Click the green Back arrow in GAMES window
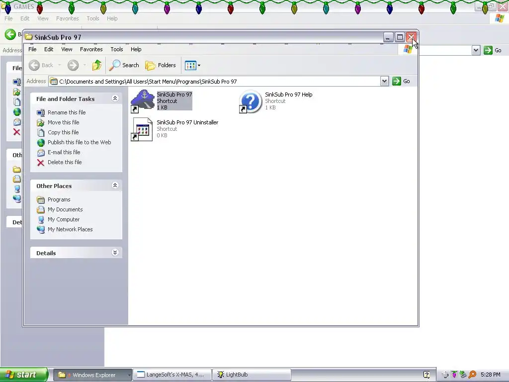The height and width of the screenshot is (382, 509). coord(10,34)
